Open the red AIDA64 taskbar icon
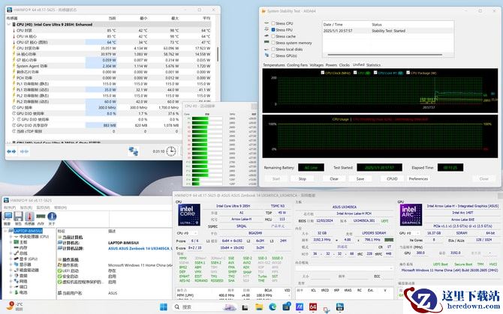503x314 pixels. point(313,307)
